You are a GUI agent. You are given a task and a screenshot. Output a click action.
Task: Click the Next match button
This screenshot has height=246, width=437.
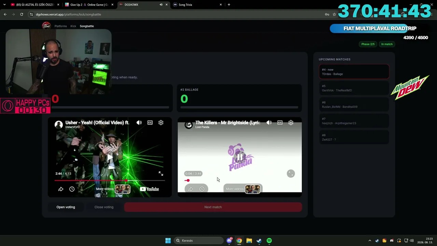point(213,207)
